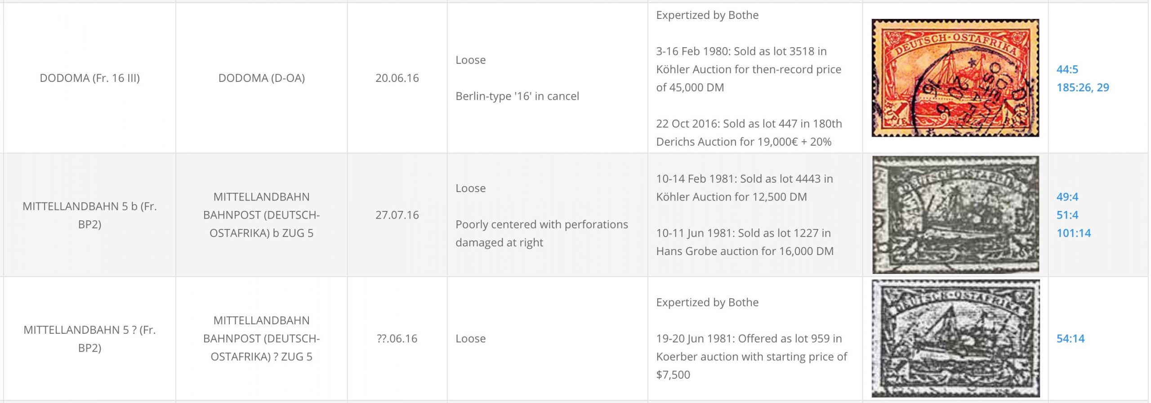Open the red DODOMA stamp image

click(955, 78)
